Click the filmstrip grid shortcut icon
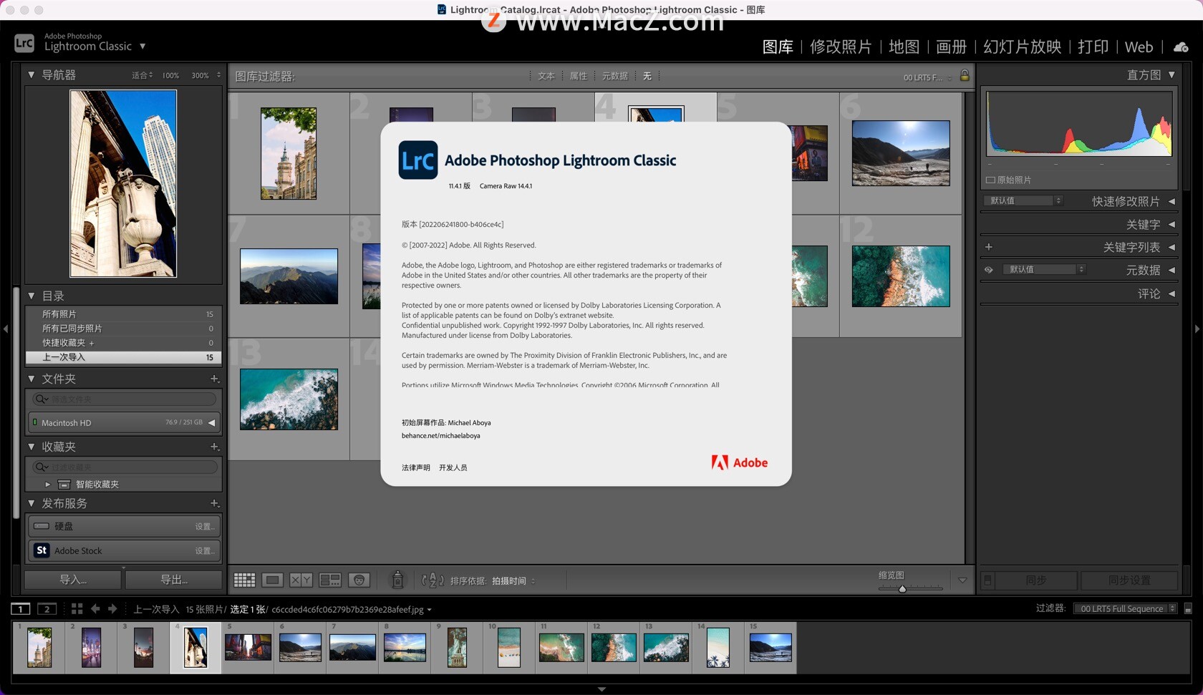 pyautogui.click(x=77, y=608)
